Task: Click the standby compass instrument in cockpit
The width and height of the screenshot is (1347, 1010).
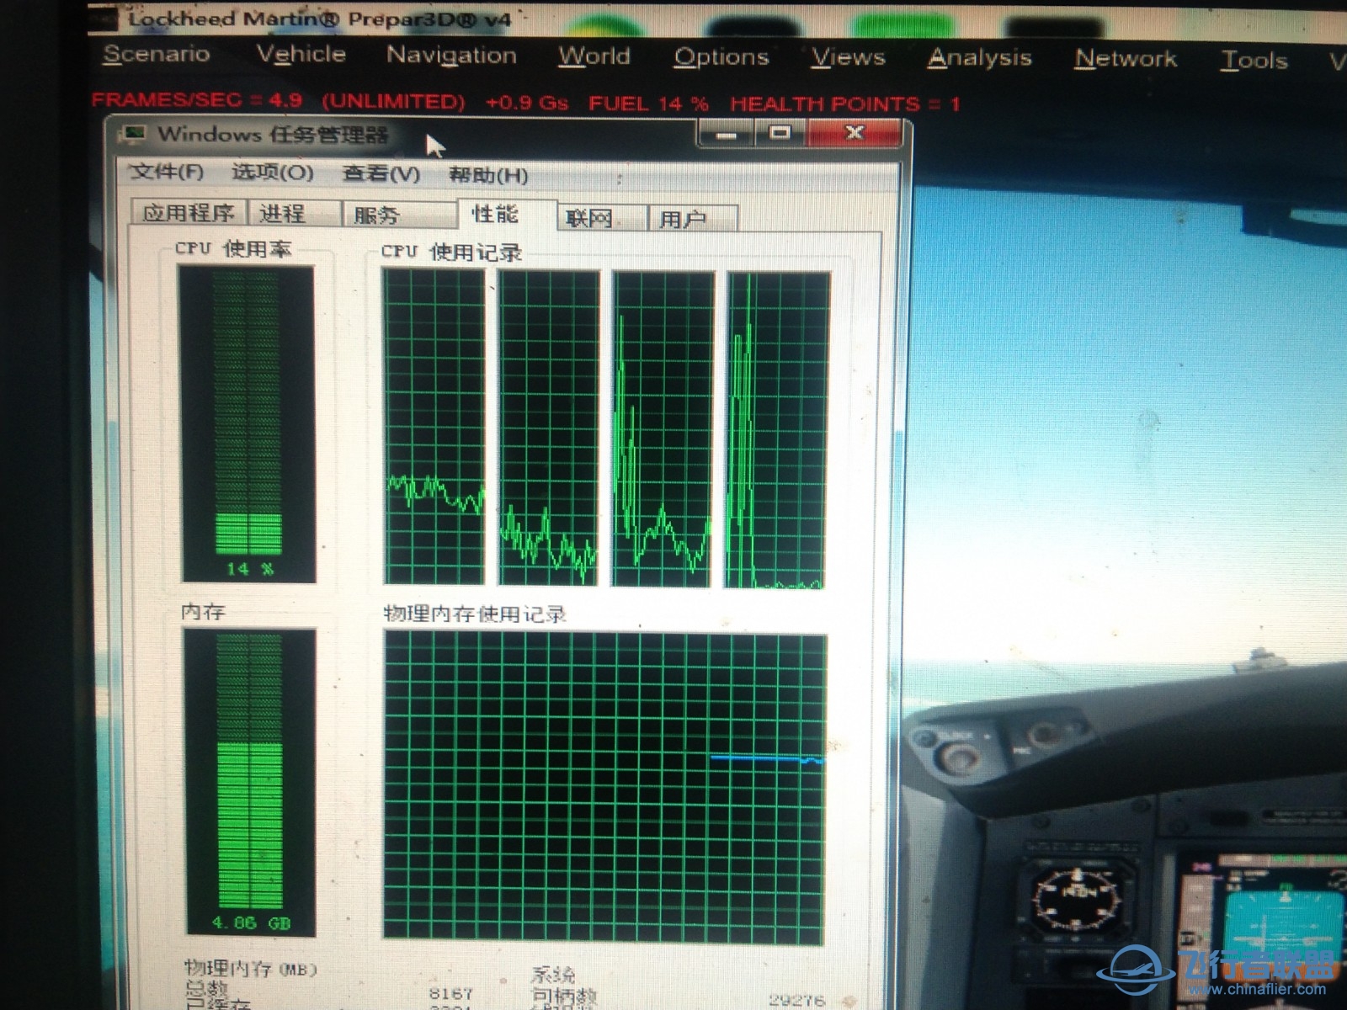Action: pos(1076,898)
